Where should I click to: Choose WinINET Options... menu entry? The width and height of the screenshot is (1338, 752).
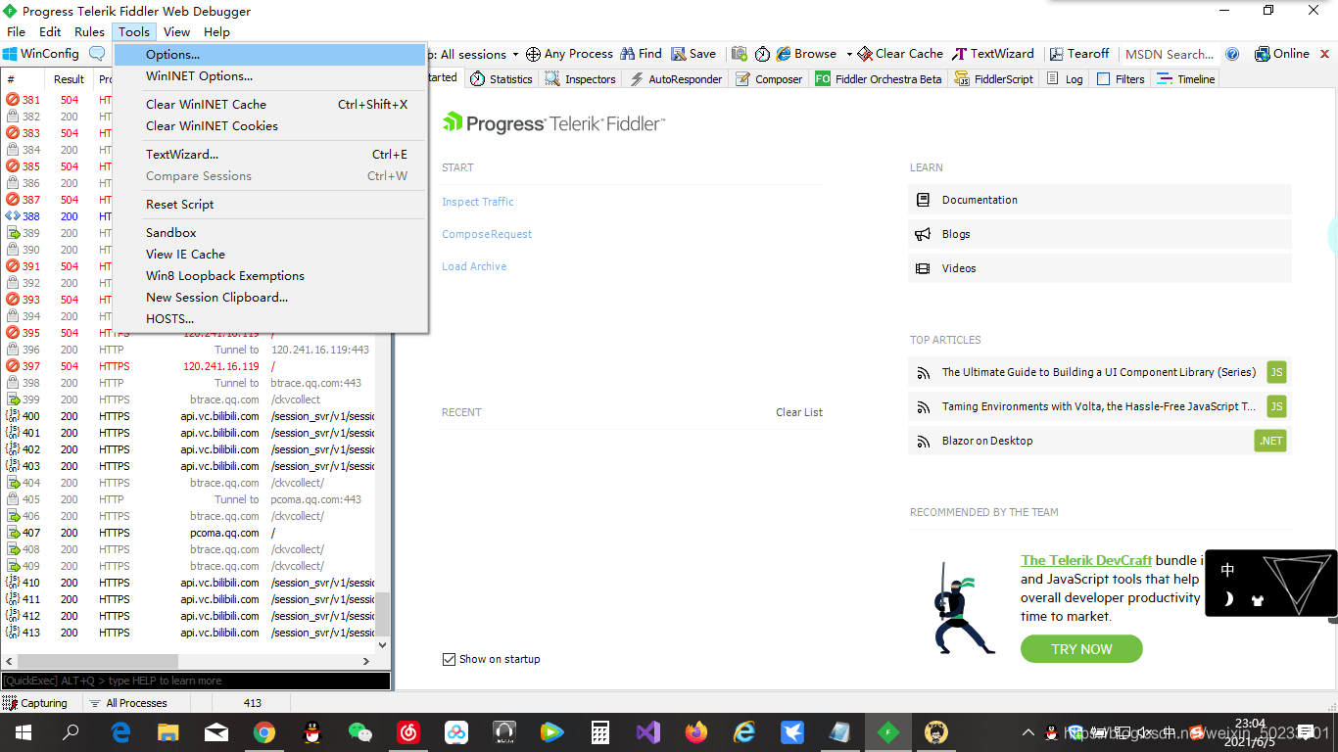[271, 76]
